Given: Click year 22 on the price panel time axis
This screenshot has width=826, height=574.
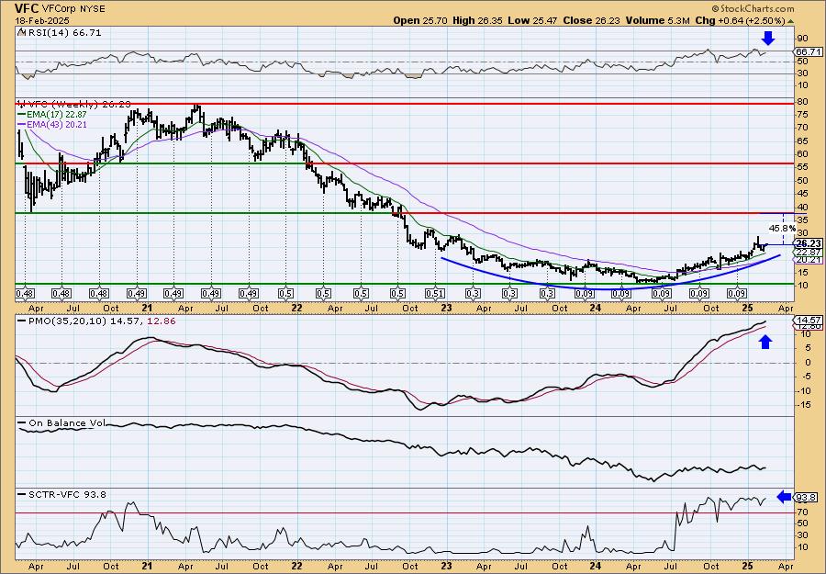Looking at the screenshot, I should point(297,308).
